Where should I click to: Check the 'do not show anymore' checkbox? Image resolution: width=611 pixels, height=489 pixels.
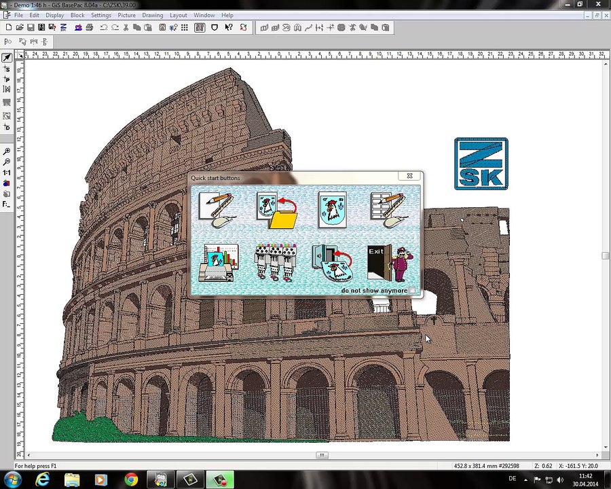412,291
